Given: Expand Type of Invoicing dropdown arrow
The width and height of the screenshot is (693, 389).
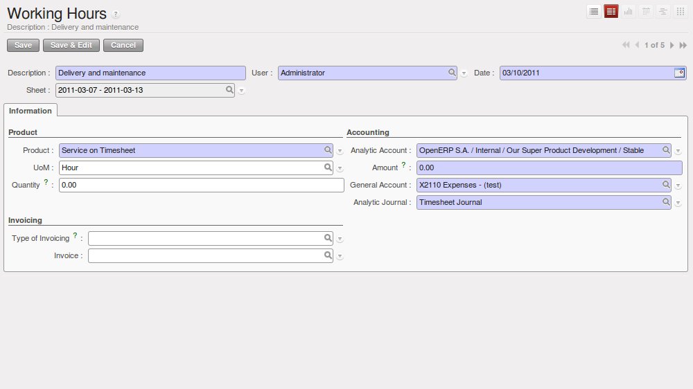Looking at the screenshot, I should pos(340,239).
